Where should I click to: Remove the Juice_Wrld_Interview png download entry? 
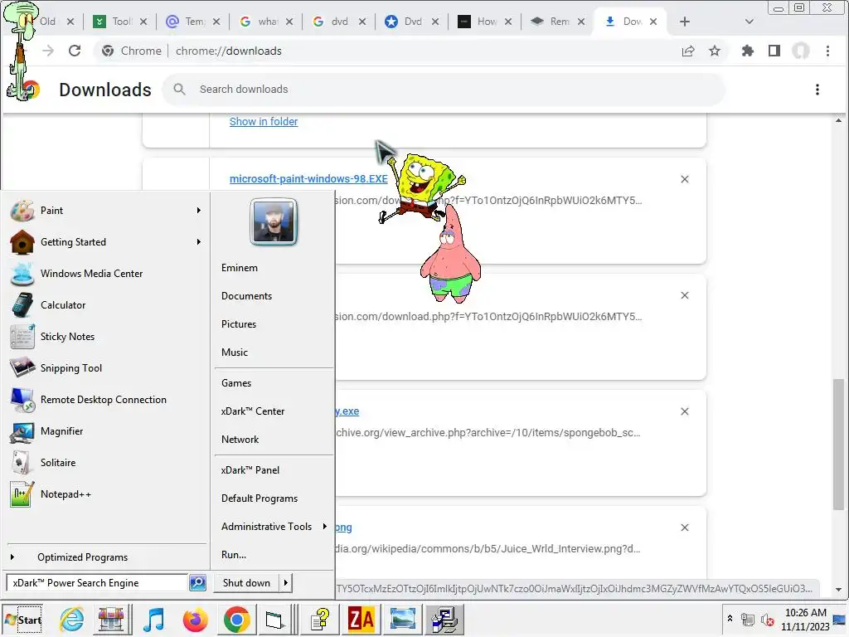684,528
